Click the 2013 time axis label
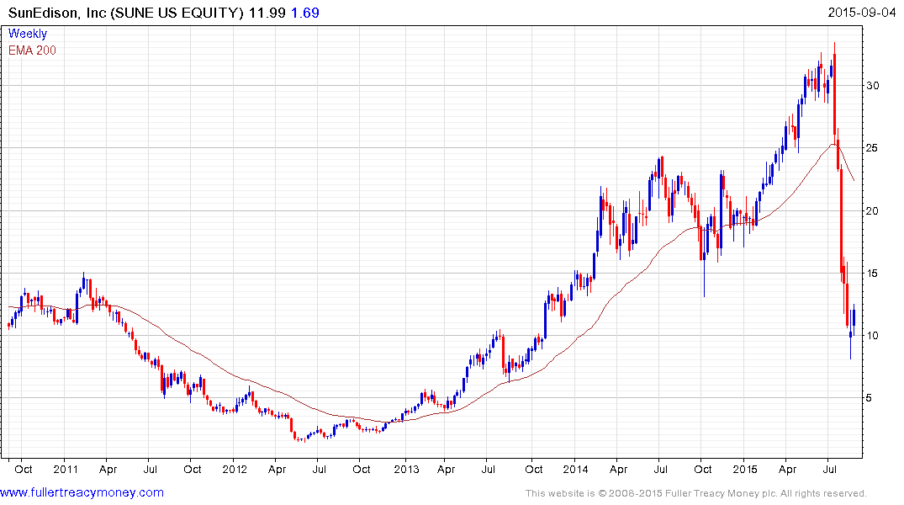This screenshot has width=904, height=505. click(406, 469)
